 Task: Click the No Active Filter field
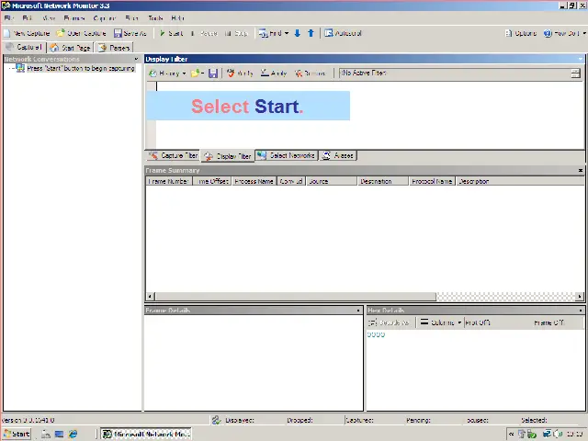pos(455,73)
